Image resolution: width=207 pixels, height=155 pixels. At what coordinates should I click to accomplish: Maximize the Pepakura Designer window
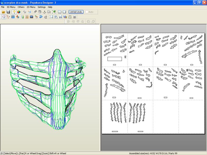199,3
